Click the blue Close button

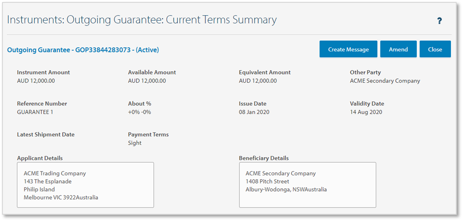pyautogui.click(x=435, y=49)
